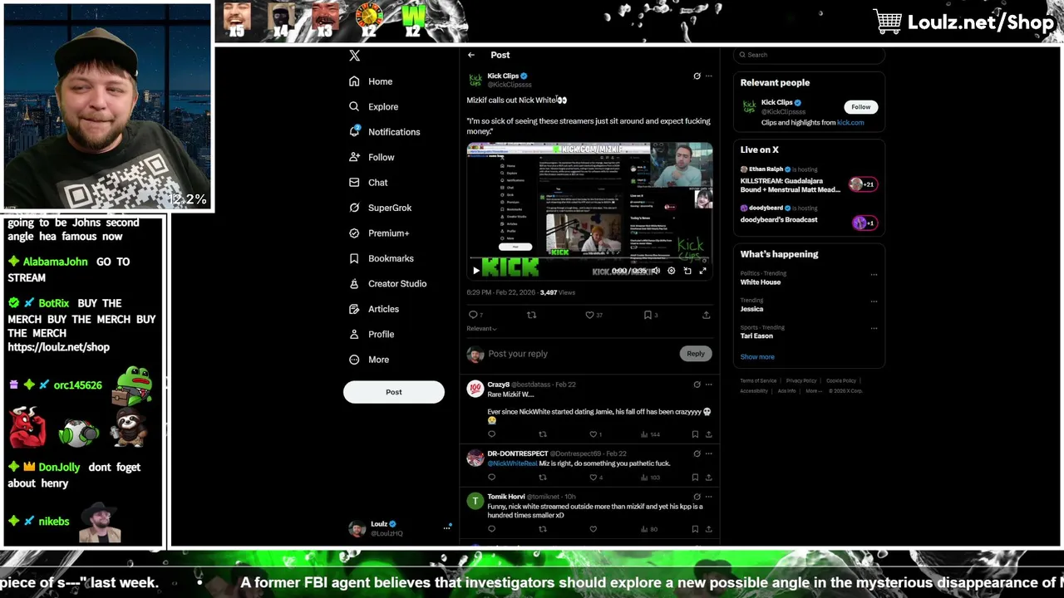
Task: Open more options on Kick Clips post
Action: click(x=708, y=76)
